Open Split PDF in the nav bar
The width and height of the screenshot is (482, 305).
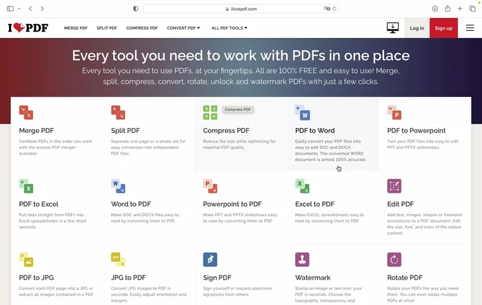pyautogui.click(x=107, y=28)
